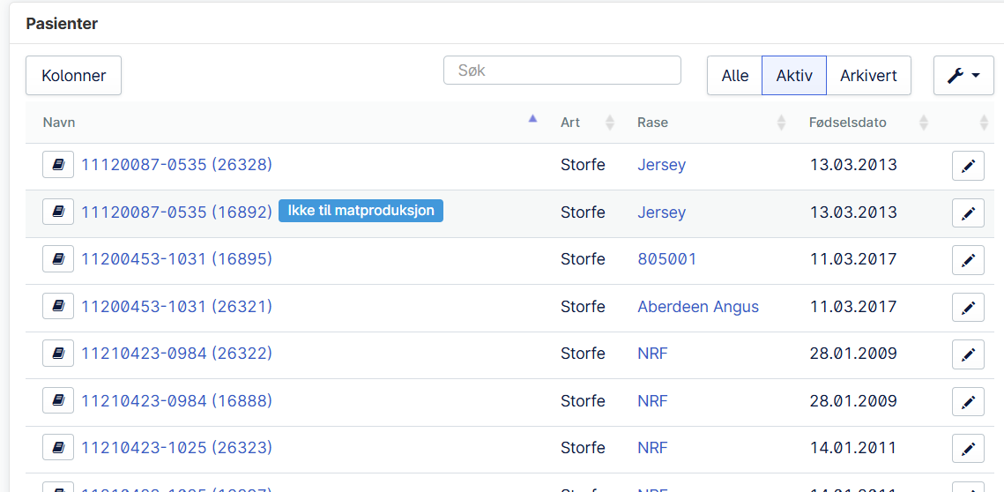Open the Kolonner button
The height and width of the screenshot is (492, 1004).
[x=73, y=76]
